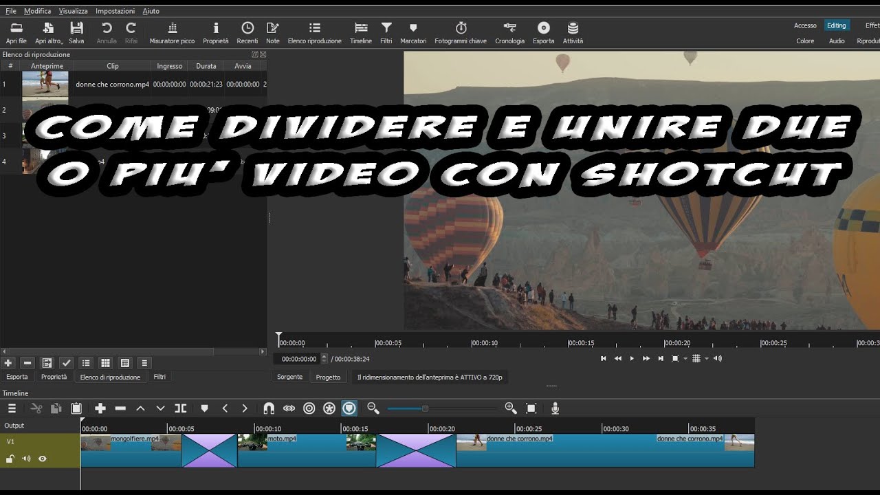Open the Misuratore picco panel
Image resolution: width=880 pixels, height=495 pixels.
(172, 32)
